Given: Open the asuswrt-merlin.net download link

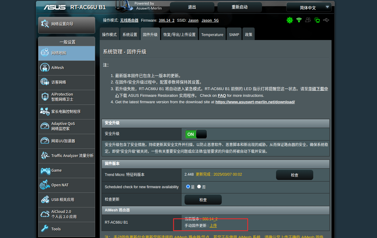Looking at the screenshot, I should 255,102.
